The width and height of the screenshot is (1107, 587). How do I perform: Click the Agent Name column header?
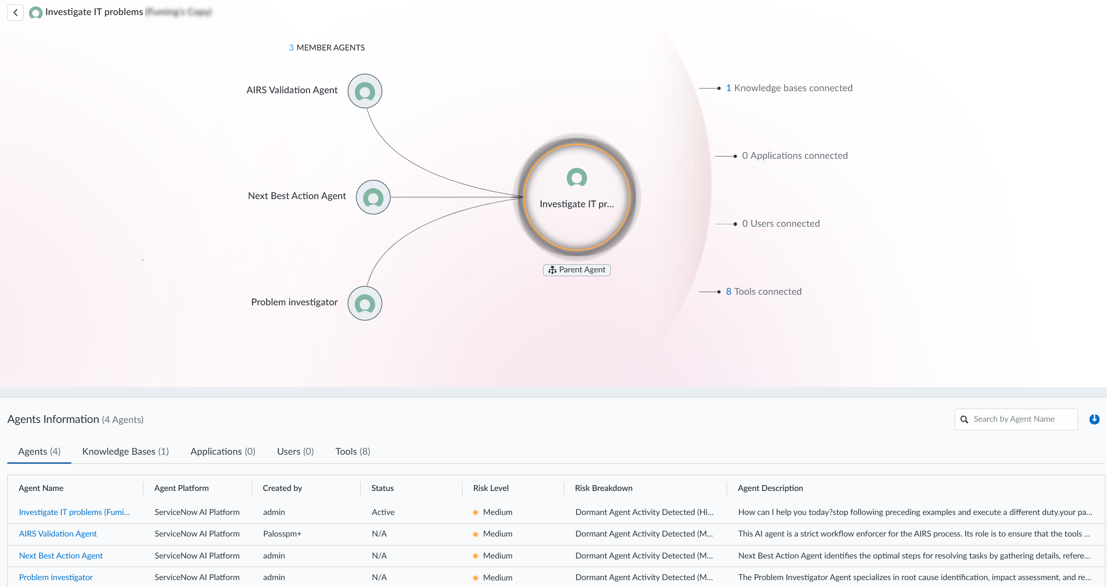coord(41,488)
